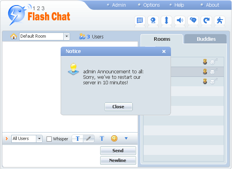Image resolution: width=232 pixels, height=169 pixels.
Task: Click Close in the Notice dialog
Action: pyautogui.click(x=119, y=107)
